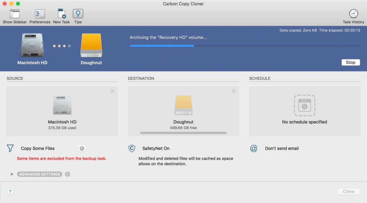Select the Doughnut destination drive box
The image size is (367, 203).
[x=183, y=111]
